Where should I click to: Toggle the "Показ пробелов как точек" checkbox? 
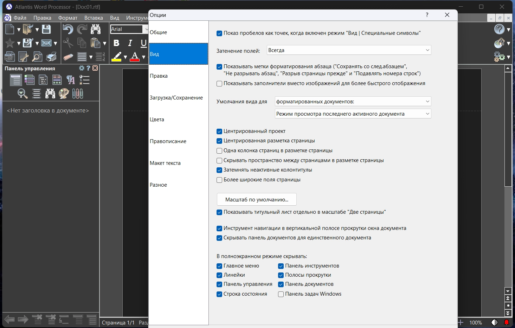click(219, 33)
